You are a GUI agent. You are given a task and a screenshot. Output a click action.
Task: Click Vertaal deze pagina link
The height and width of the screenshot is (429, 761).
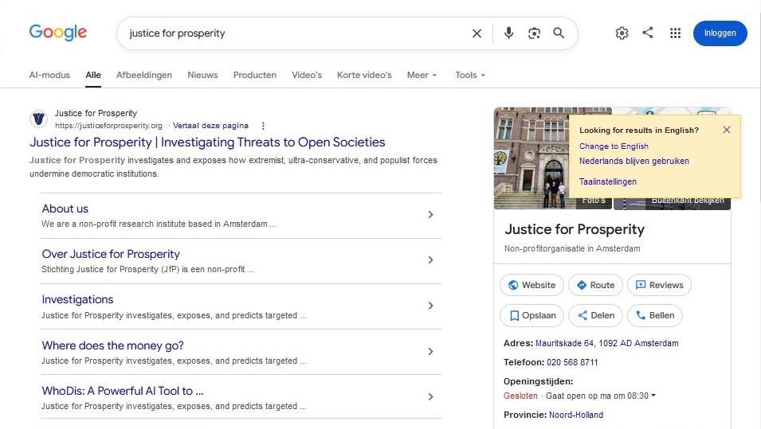tap(210, 126)
